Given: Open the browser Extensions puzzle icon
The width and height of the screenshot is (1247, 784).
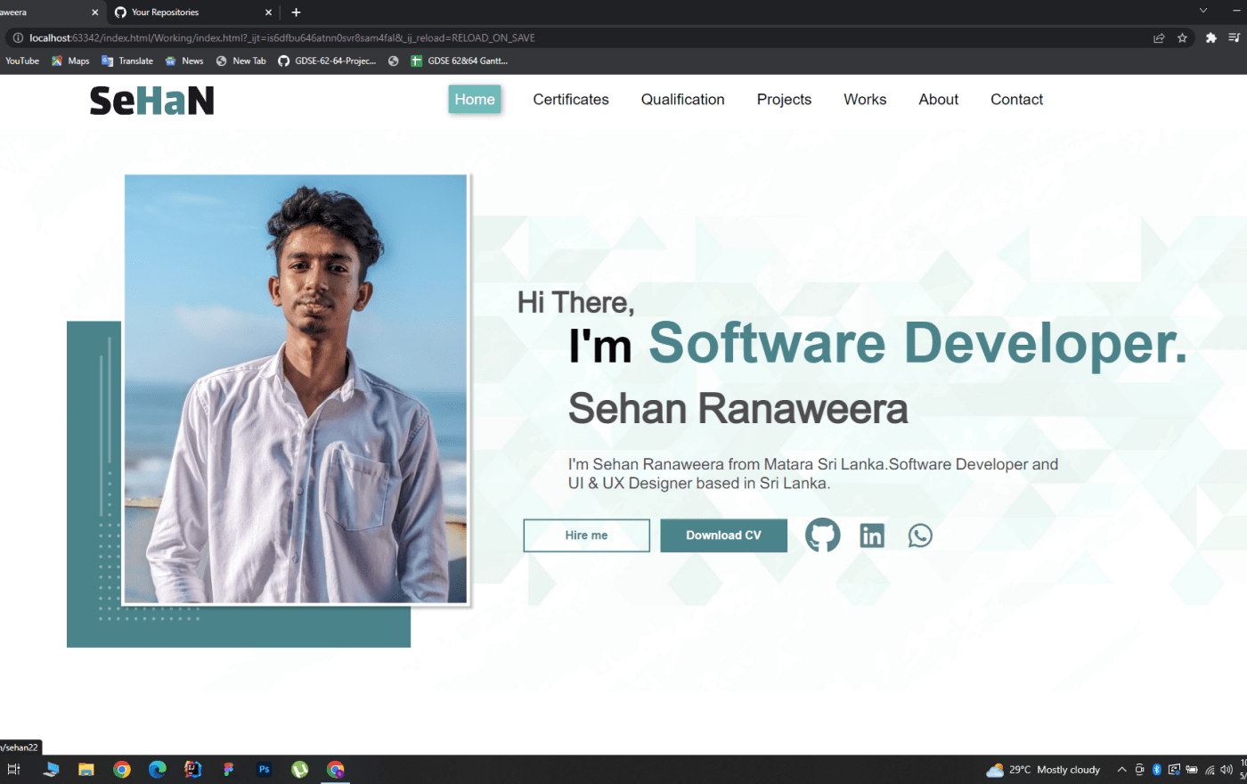Looking at the screenshot, I should (x=1210, y=38).
